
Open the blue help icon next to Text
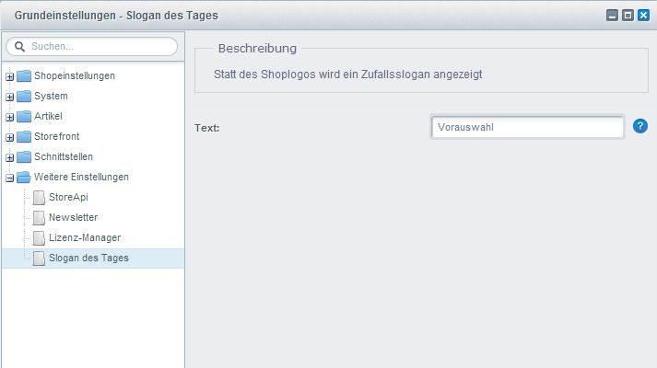point(640,126)
